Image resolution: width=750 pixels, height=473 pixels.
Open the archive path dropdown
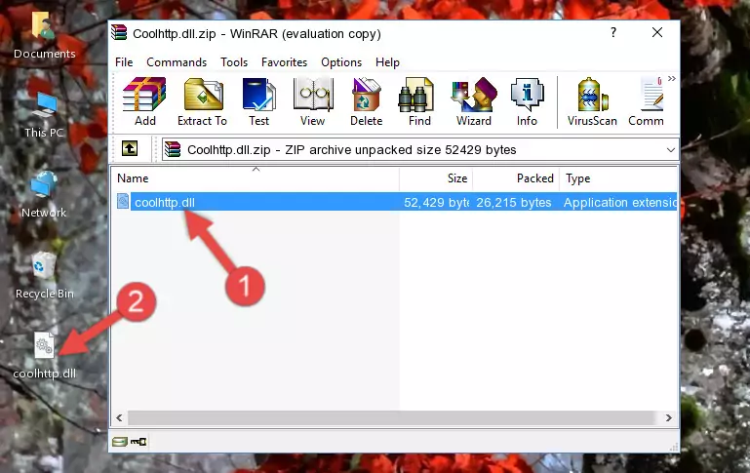[671, 150]
